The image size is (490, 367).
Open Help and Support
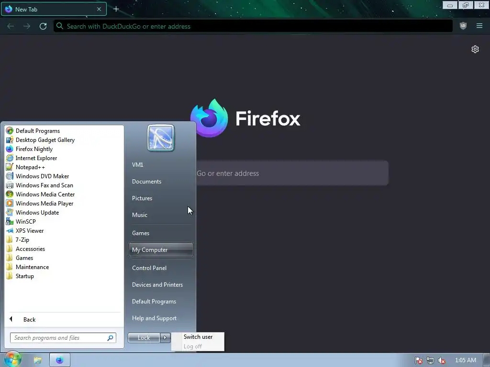154,318
